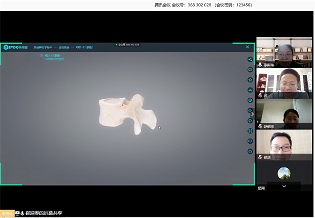
Task: Toggle the muted mic on 徐浩's video
Action: [x=260, y=157]
